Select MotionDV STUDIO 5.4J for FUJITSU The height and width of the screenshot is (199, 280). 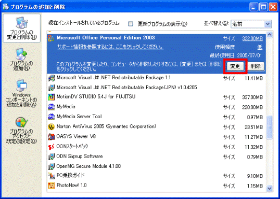click(96, 97)
